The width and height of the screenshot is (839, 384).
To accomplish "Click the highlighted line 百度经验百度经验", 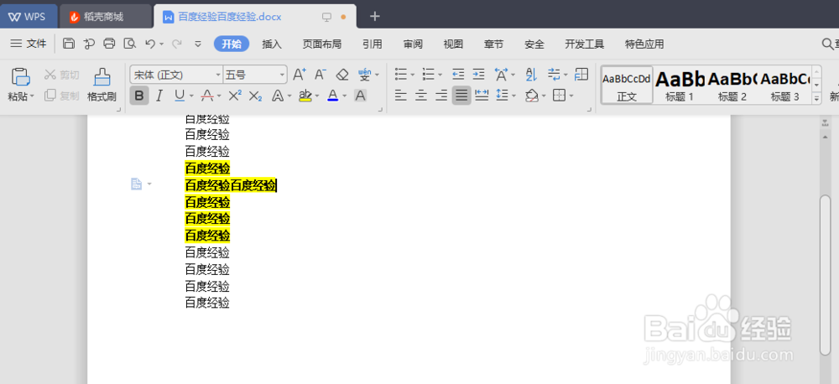I will point(231,185).
